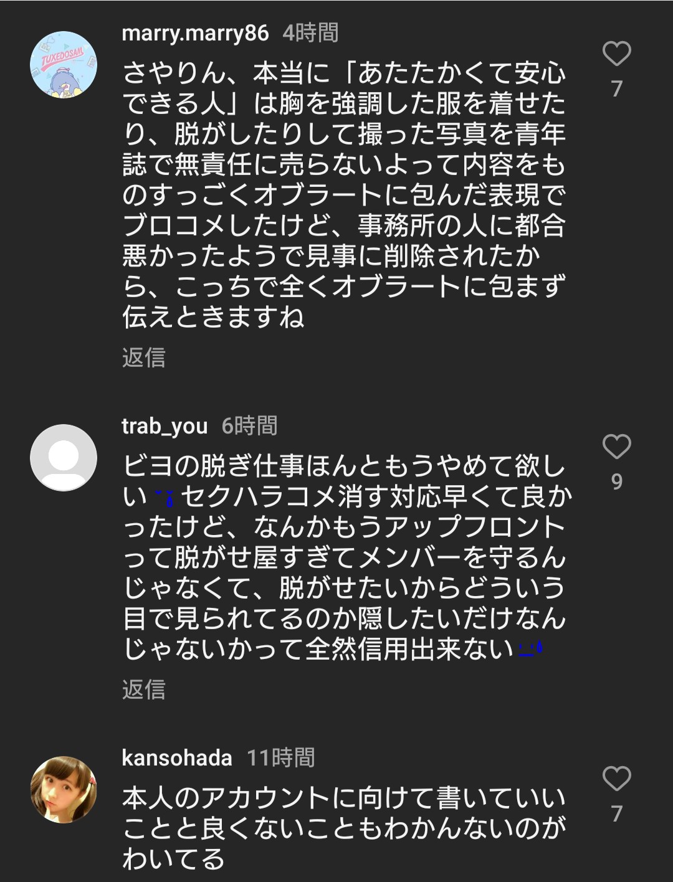Viewport: 673px width, 882px height.
Task: Tap the heart on trab_you's comment
Action: pos(616,447)
